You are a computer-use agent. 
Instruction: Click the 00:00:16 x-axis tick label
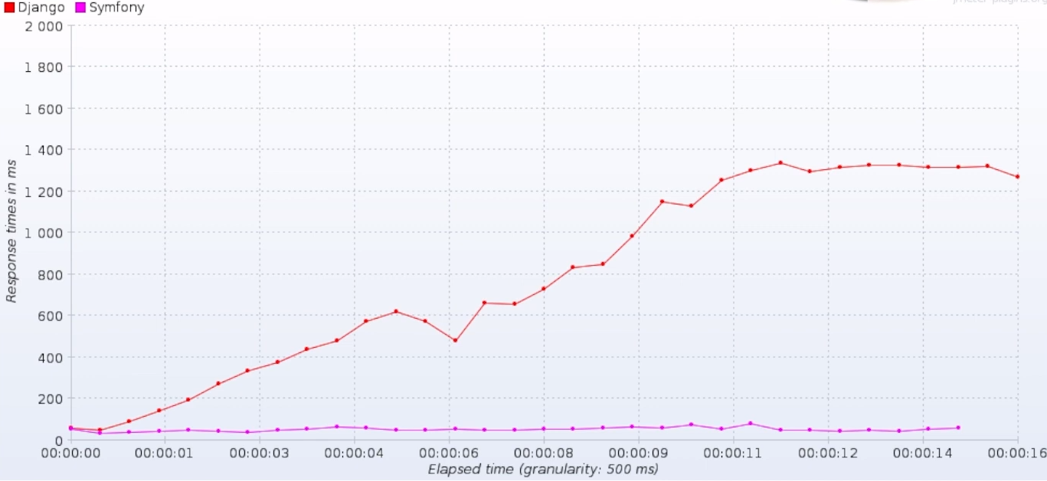[1016, 453]
